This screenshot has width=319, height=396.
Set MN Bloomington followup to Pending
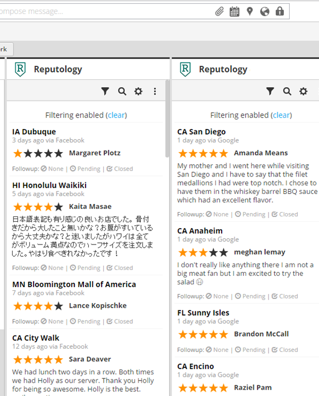point(85,321)
